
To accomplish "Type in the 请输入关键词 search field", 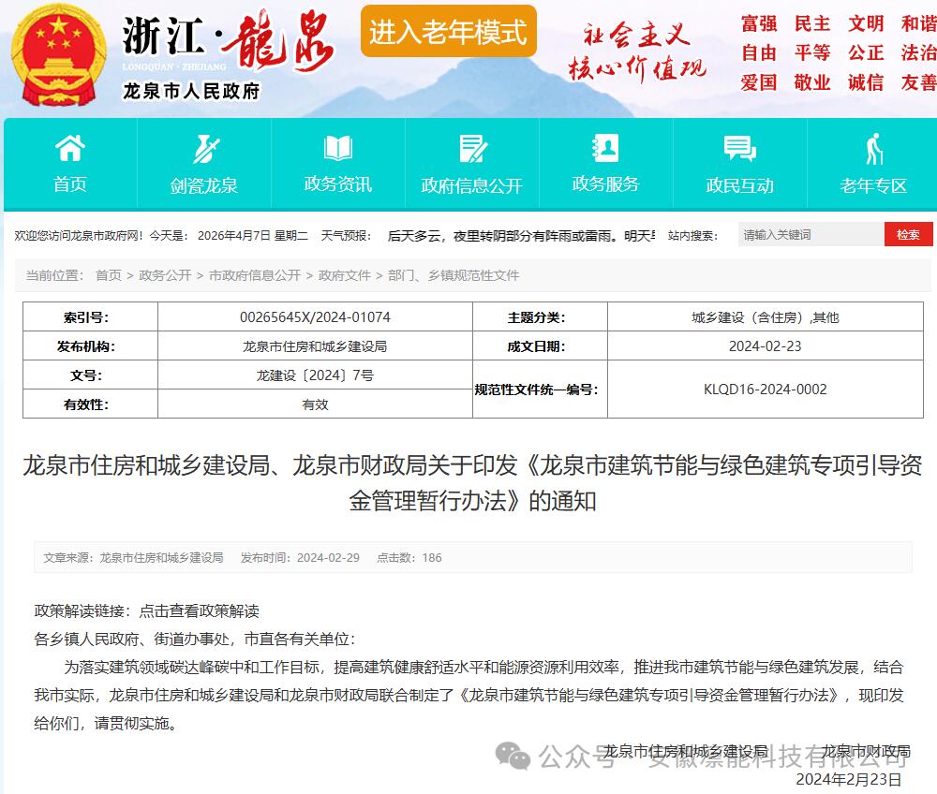I will tap(810, 235).
